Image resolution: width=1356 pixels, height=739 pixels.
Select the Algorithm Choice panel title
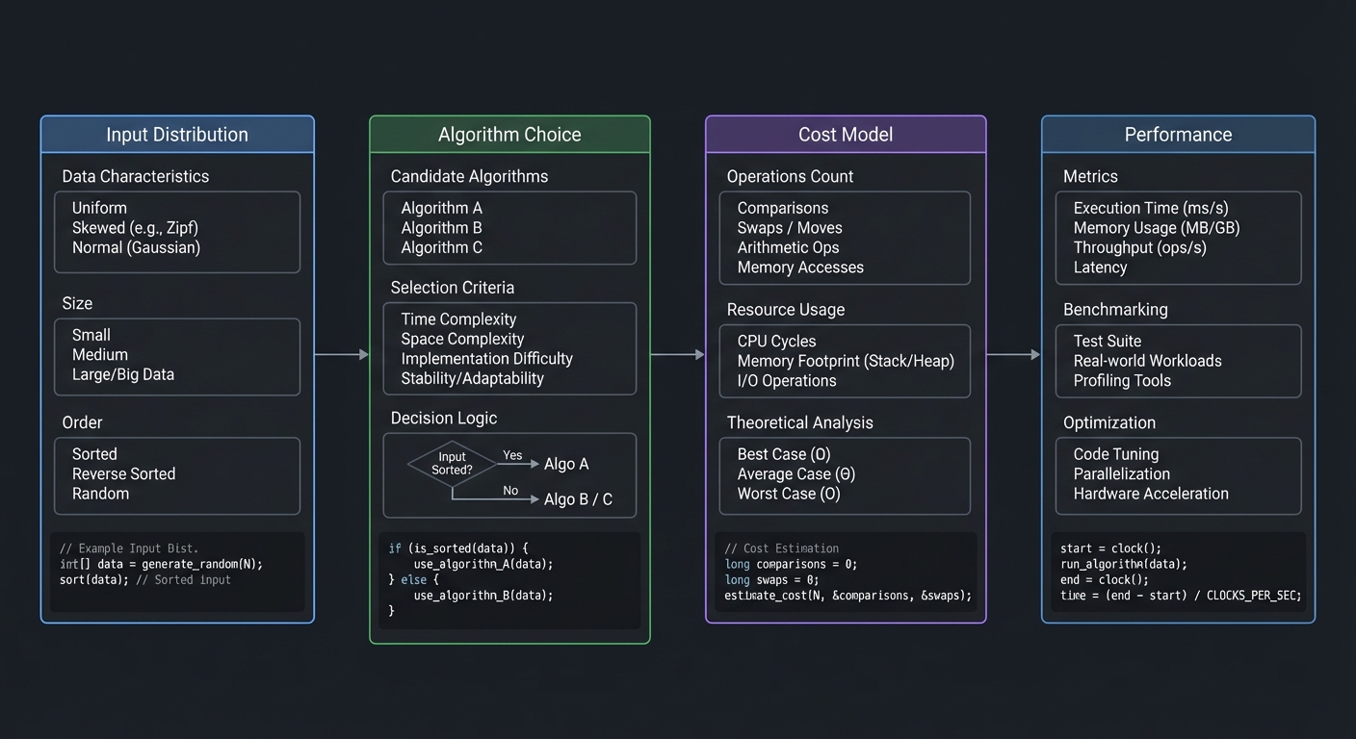(x=509, y=134)
